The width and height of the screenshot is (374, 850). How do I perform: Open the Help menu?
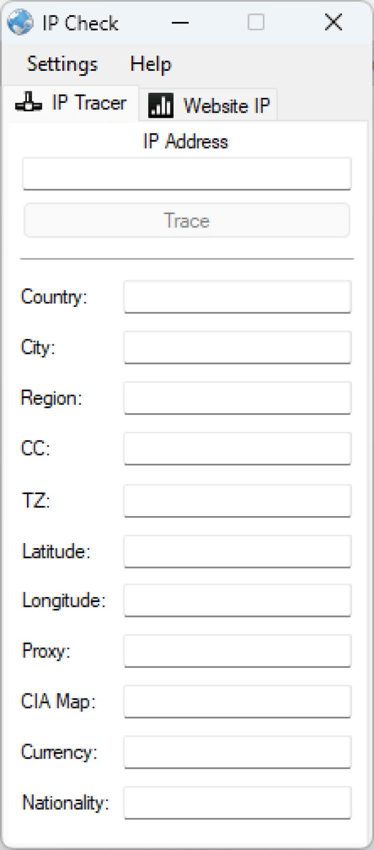(x=151, y=64)
